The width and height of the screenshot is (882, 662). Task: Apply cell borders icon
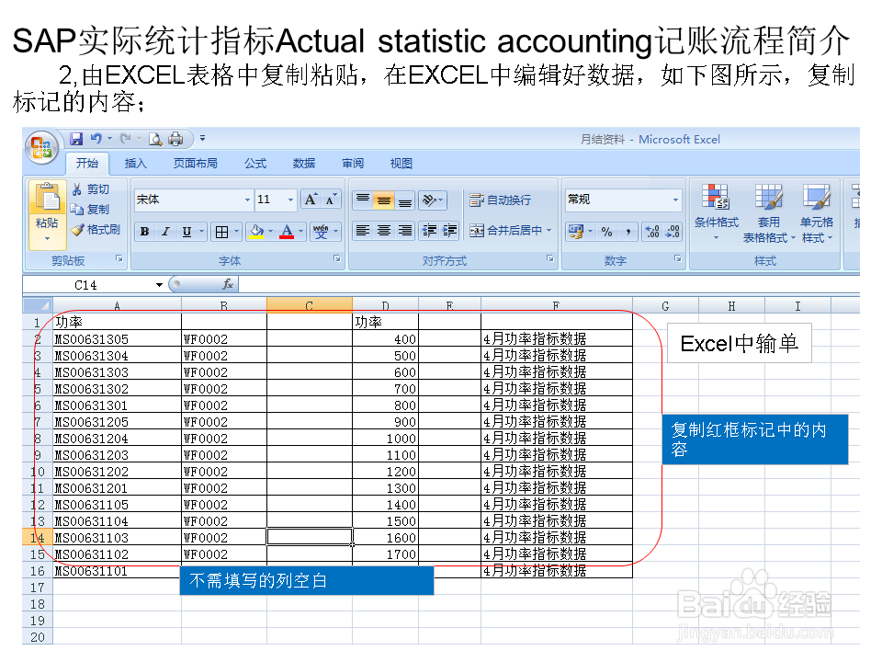pyautogui.click(x=222, y=232)
